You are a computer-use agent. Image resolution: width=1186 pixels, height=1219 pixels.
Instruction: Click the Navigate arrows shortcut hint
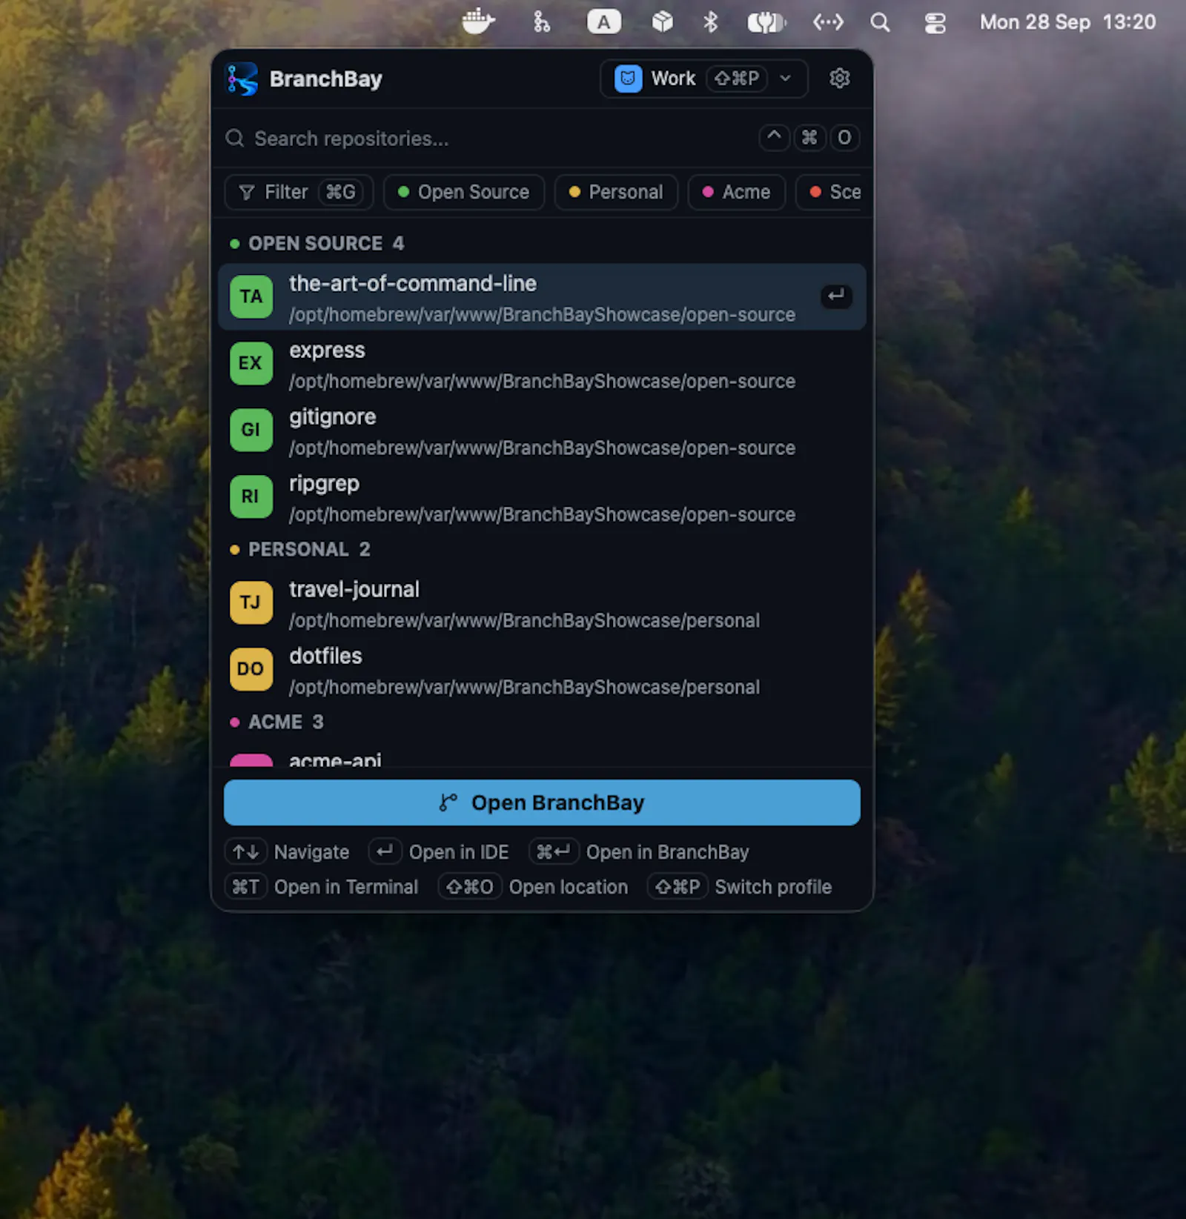(x=287, y=852)
